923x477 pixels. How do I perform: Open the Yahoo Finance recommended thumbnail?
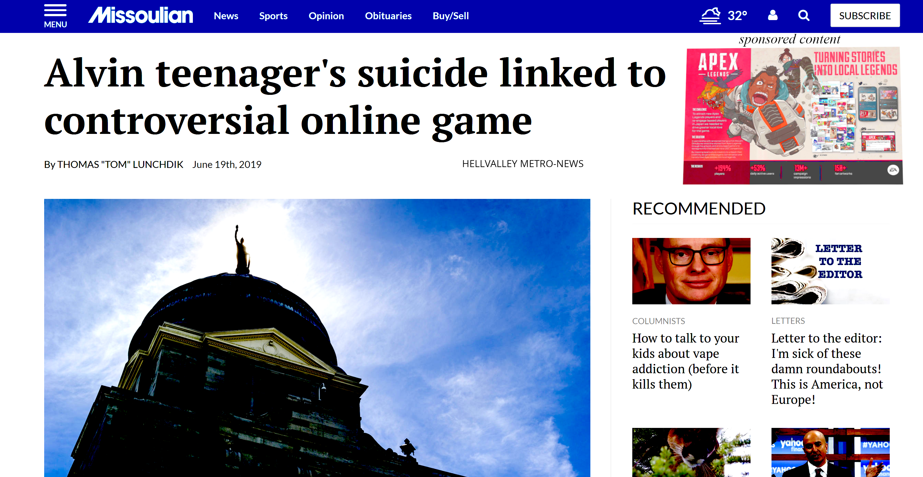830,452
